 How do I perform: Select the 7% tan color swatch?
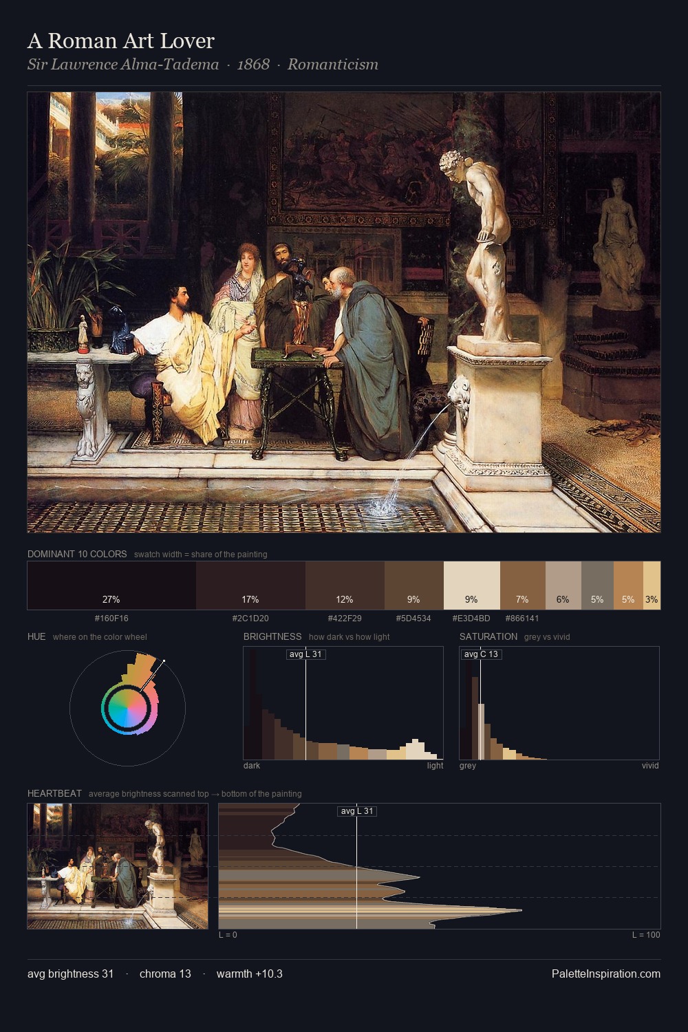(x=523, y=585)
